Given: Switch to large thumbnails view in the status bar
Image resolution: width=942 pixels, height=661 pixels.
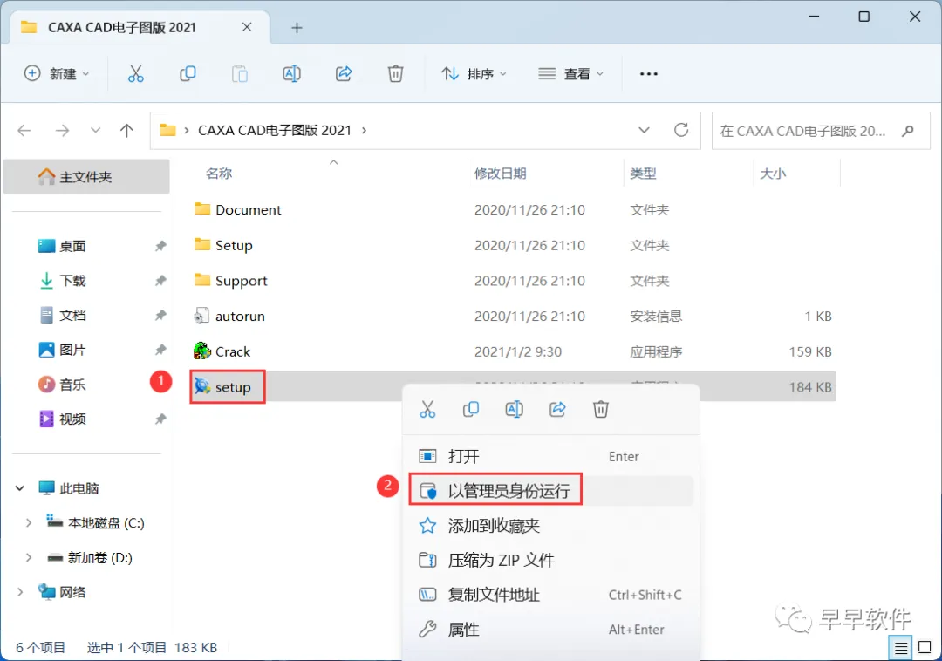Looking at the screenshot, I should (925, 648).
